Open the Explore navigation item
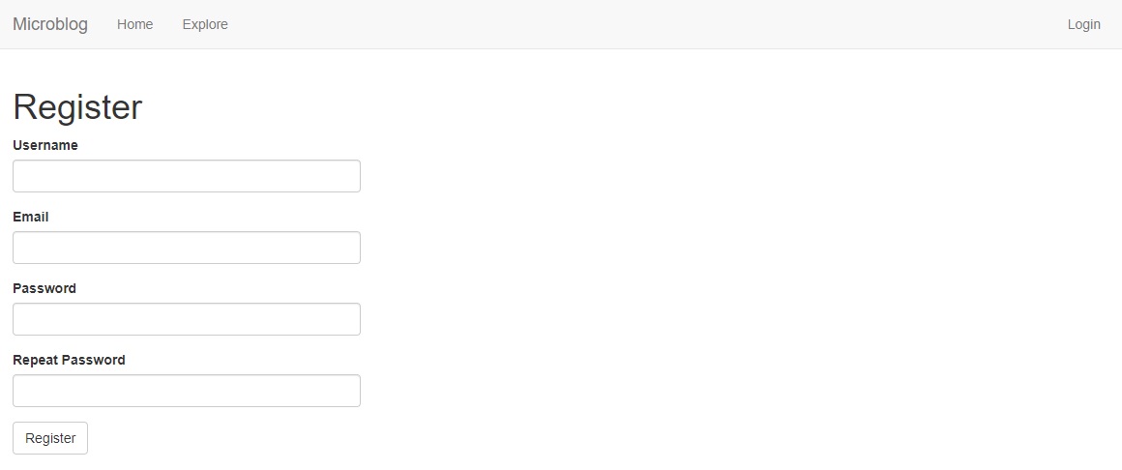1122x470 pixels. point(205,24)
